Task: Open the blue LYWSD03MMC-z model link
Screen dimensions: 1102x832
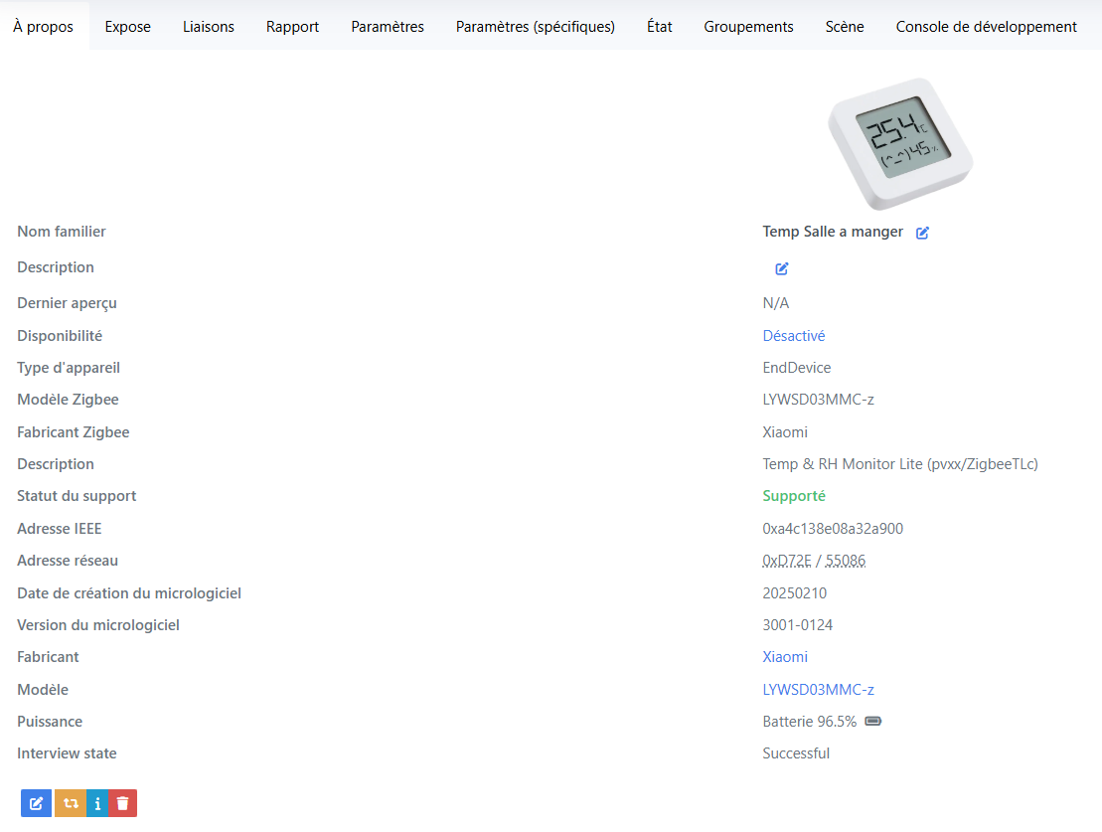Action: (x=818, y=690)
